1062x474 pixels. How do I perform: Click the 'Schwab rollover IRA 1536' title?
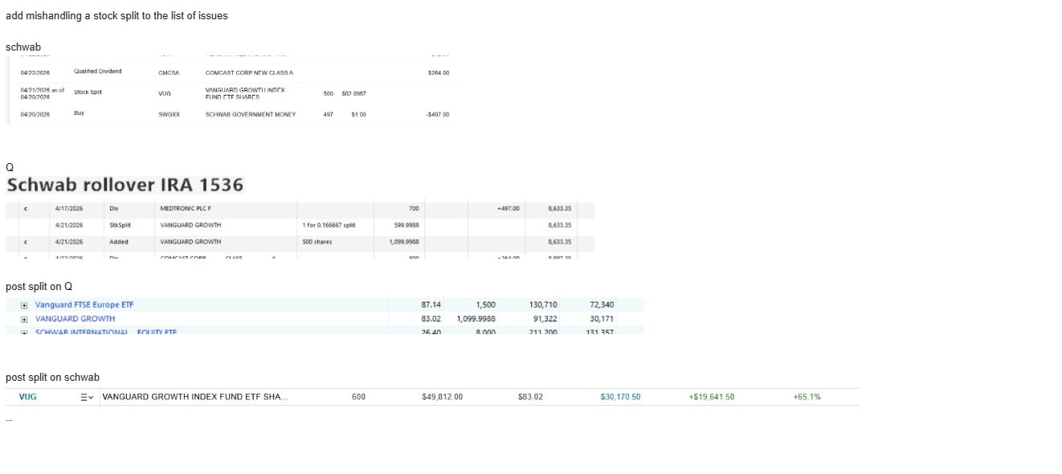click(125, 185)
